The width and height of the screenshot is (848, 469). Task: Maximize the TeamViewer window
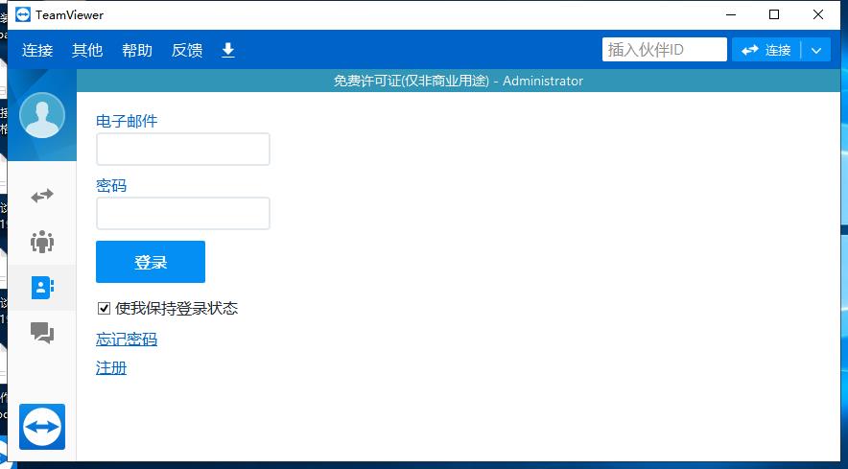tap(774, 14)
